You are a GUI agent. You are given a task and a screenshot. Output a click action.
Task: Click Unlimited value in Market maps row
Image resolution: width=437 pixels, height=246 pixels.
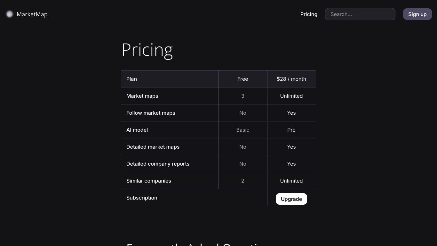(291, 96)
